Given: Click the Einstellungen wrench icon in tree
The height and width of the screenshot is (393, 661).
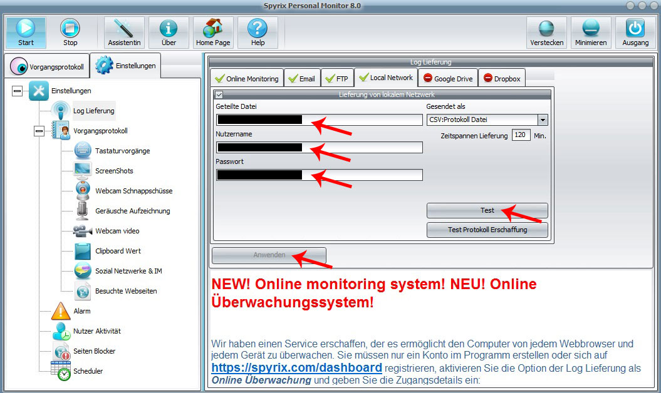Looking at the screenshot, I should [39, 91].
